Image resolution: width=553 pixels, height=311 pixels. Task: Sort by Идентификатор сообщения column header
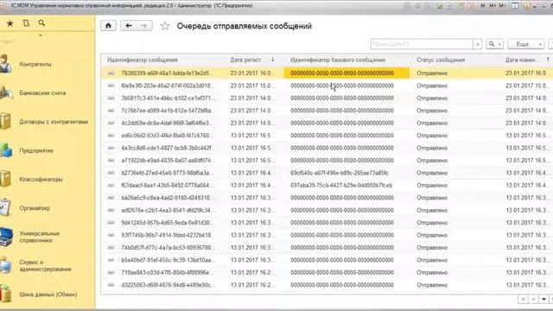coord(143,60)
